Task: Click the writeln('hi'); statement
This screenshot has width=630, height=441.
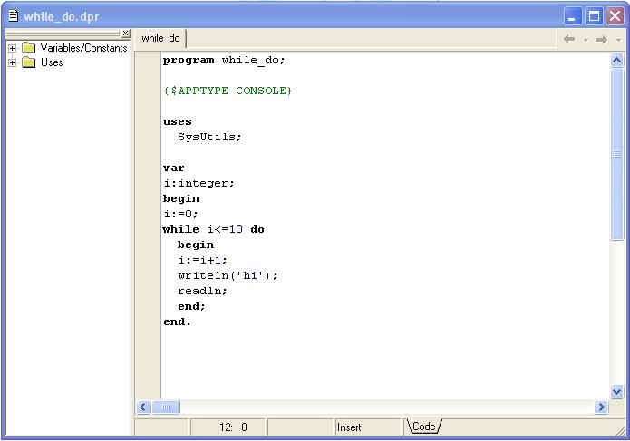Action: coord(228,275)
